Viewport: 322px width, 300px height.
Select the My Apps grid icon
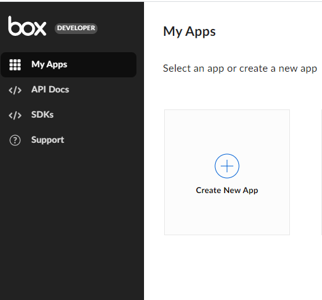(x=15, y=65)
